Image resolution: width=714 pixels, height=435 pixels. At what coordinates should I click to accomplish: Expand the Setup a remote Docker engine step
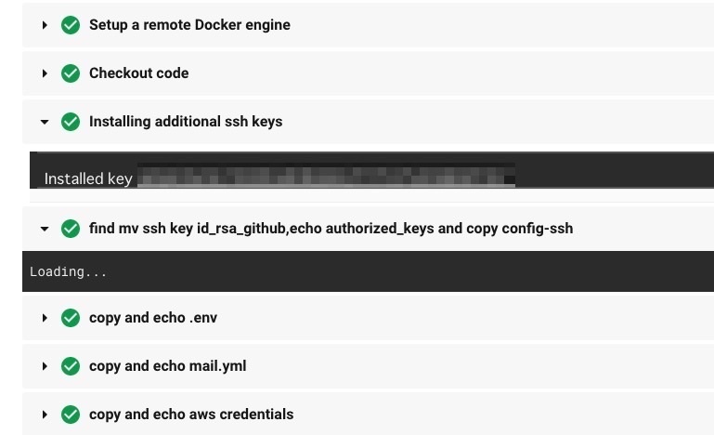pyautogui.click(x=45, y=25)
